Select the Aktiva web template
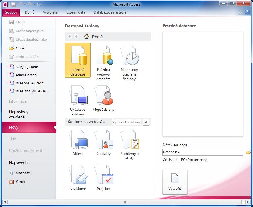Viewport: 253px width, 207px height. (x=77, y=143)
